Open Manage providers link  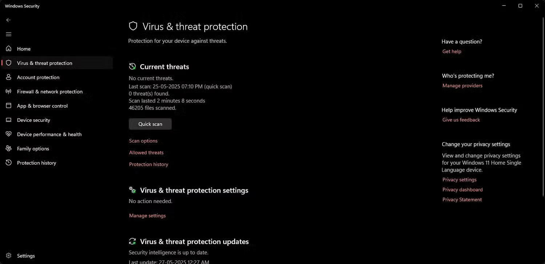coord(462,85)
